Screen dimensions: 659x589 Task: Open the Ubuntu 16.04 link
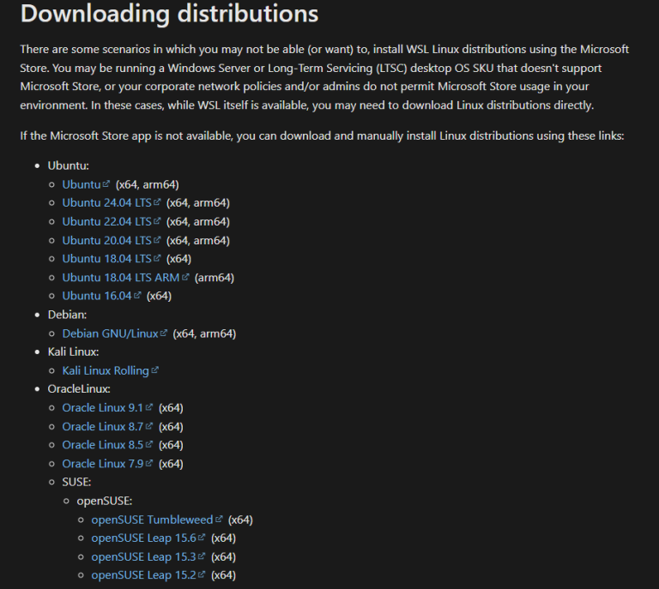(102, 296)
